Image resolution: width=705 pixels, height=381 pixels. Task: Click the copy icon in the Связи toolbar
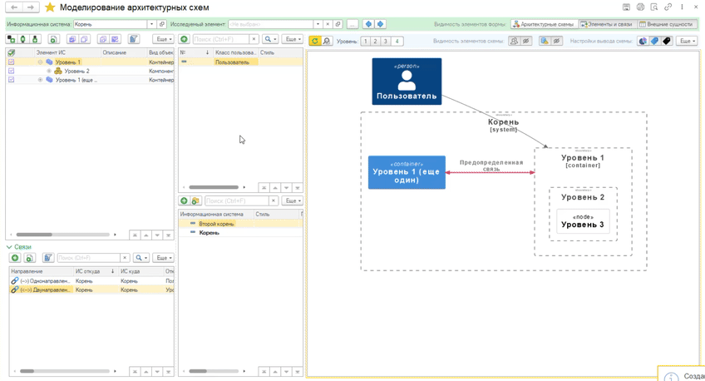(30, 258)
